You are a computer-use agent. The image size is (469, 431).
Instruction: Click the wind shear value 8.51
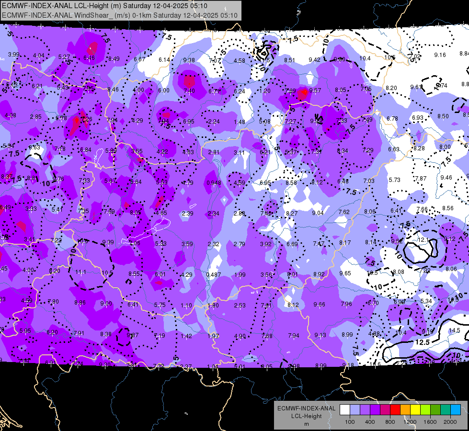click(289, 60)
